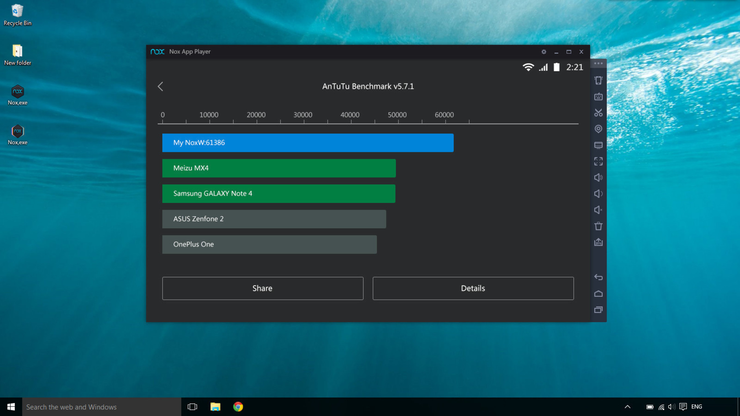This screenshot has width=740, height=416.
Task: Click the Share button
Action: coord(262,288)
